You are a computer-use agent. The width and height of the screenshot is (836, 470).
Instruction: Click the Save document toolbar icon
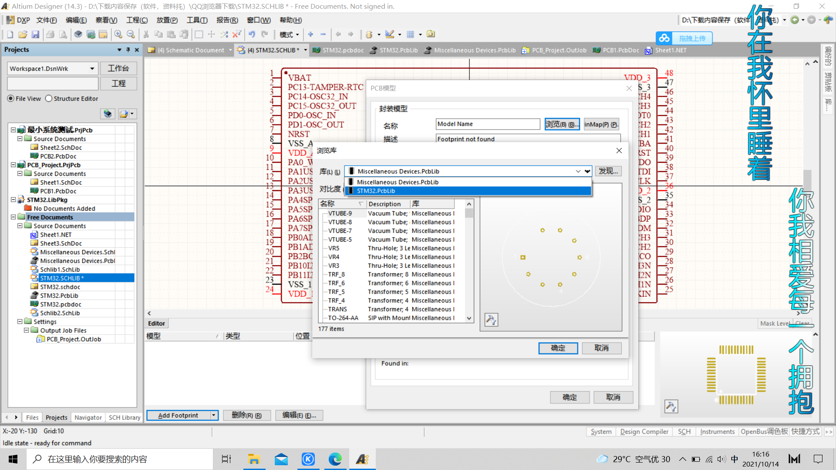point(36,34)
